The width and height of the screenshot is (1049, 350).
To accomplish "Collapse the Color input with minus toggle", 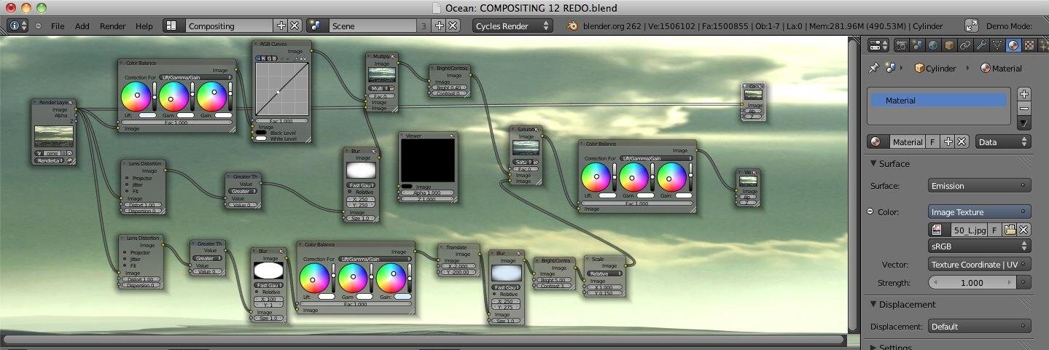I will tap(870, 211).
